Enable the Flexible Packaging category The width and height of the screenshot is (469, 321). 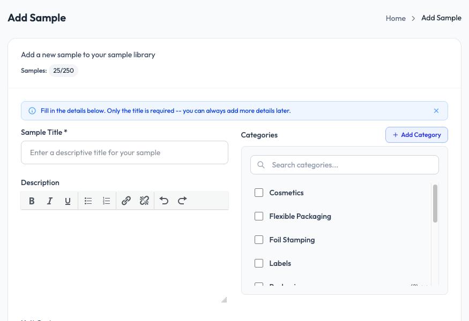(259, 216)
